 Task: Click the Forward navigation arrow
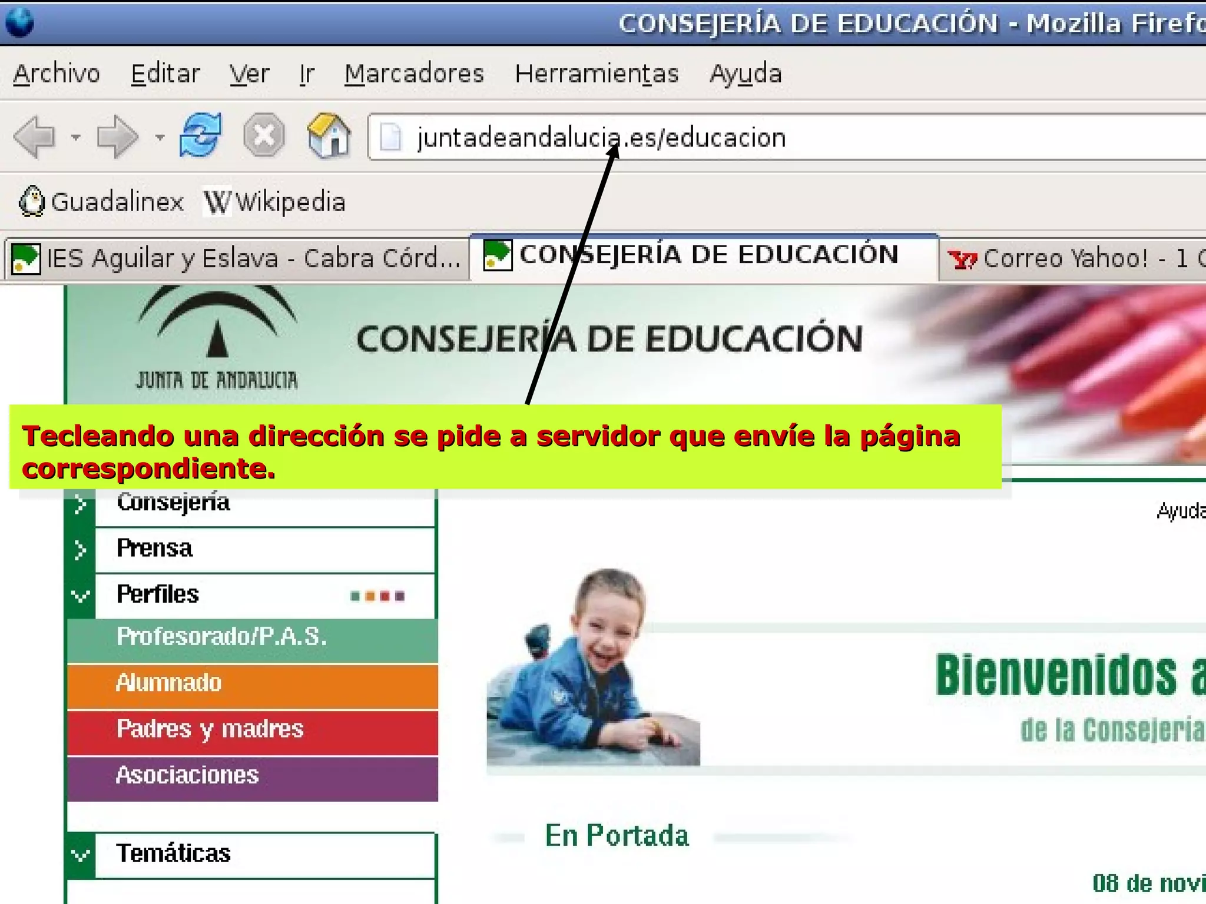pyautogui.click(x=117, y=137)
